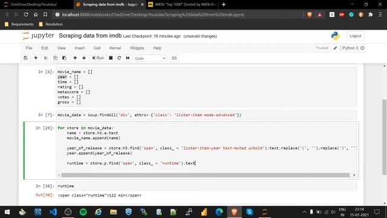
Task: Switch to the IMDb Top 1000 browser tab
Action: click(x=183, y=4)
